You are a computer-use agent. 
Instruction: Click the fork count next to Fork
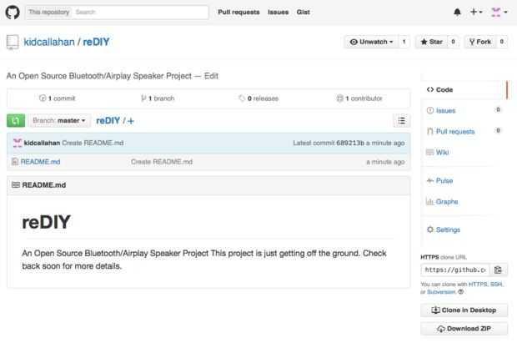point(501,42)
